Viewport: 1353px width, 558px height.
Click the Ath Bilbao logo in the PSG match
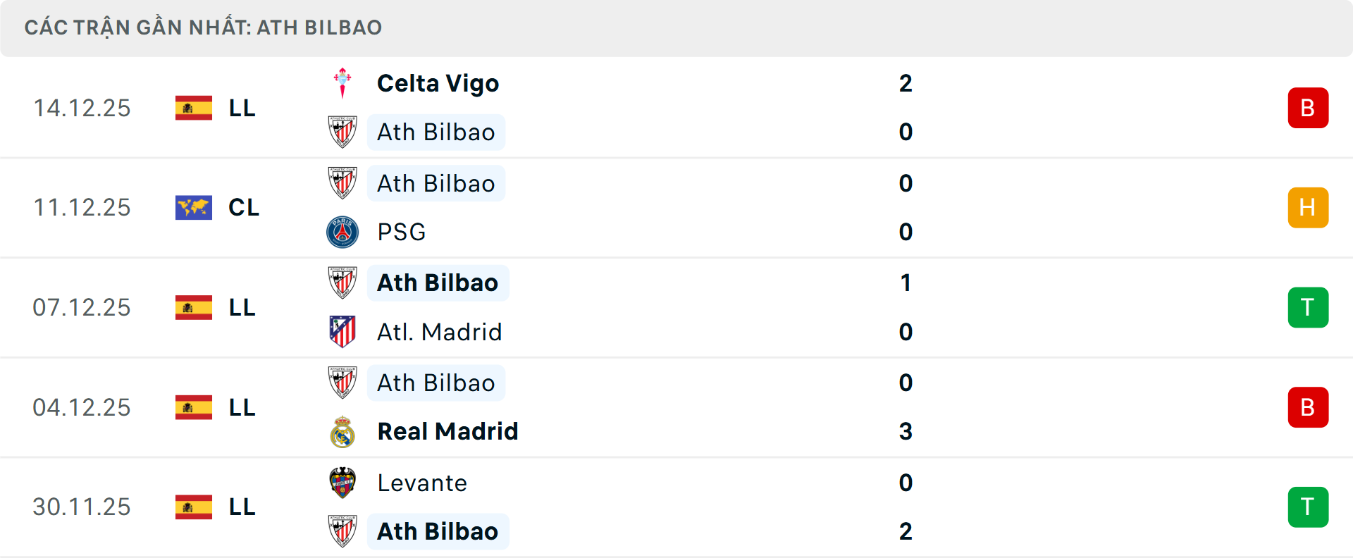[343, 183]
